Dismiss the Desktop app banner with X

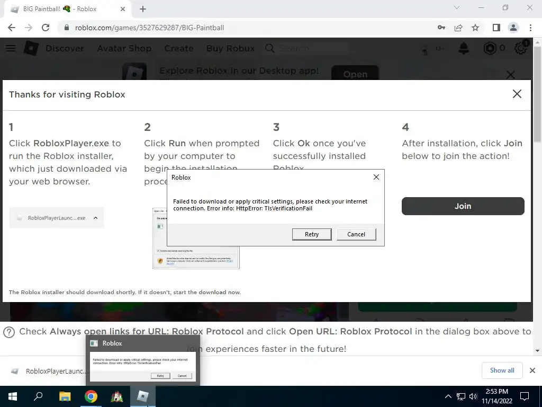[x=511, y=74]
